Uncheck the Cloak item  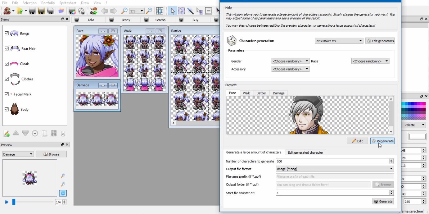tap(7, 64)
